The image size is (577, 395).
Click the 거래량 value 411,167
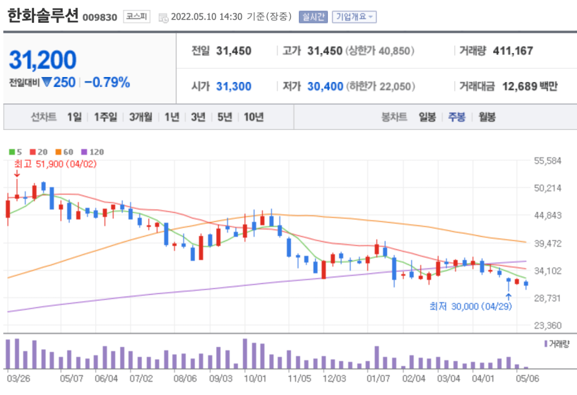click(x=513, y=51)
